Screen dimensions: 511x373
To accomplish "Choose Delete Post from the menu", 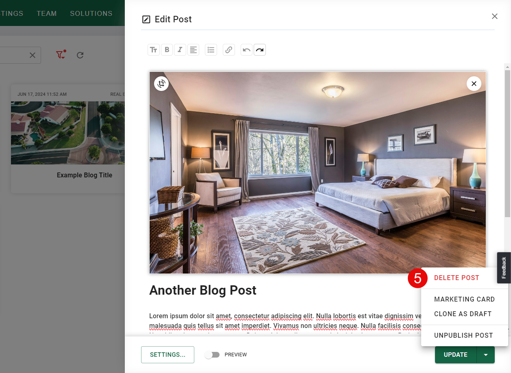I will pyautogui.click(x=457, y=278).
